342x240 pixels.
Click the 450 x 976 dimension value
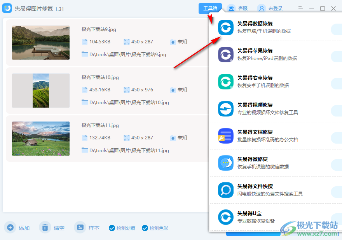[x=142, y=90]
